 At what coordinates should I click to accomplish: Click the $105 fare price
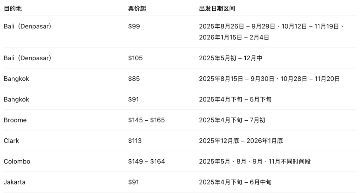(x=135, y=58)
